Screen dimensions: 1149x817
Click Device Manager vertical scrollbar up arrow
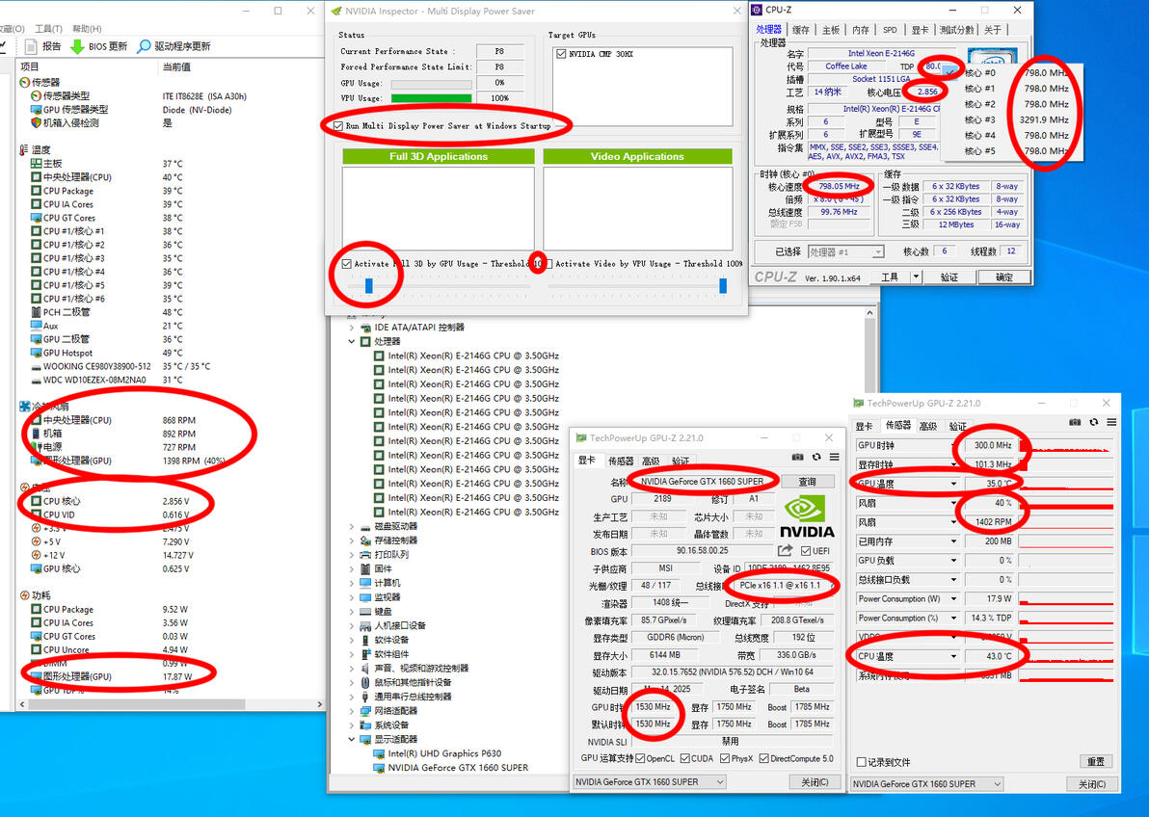coord(869,313)
